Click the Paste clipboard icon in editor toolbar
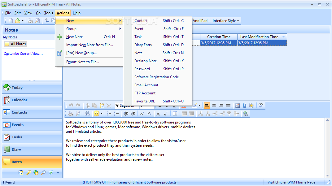The height and width of the screenshot is (186, 332). click(102, 105)
